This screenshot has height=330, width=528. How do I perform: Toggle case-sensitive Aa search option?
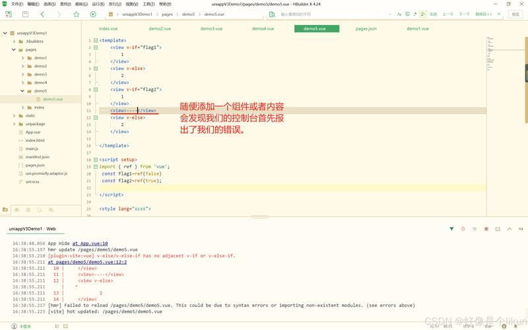tap(399, 14)
